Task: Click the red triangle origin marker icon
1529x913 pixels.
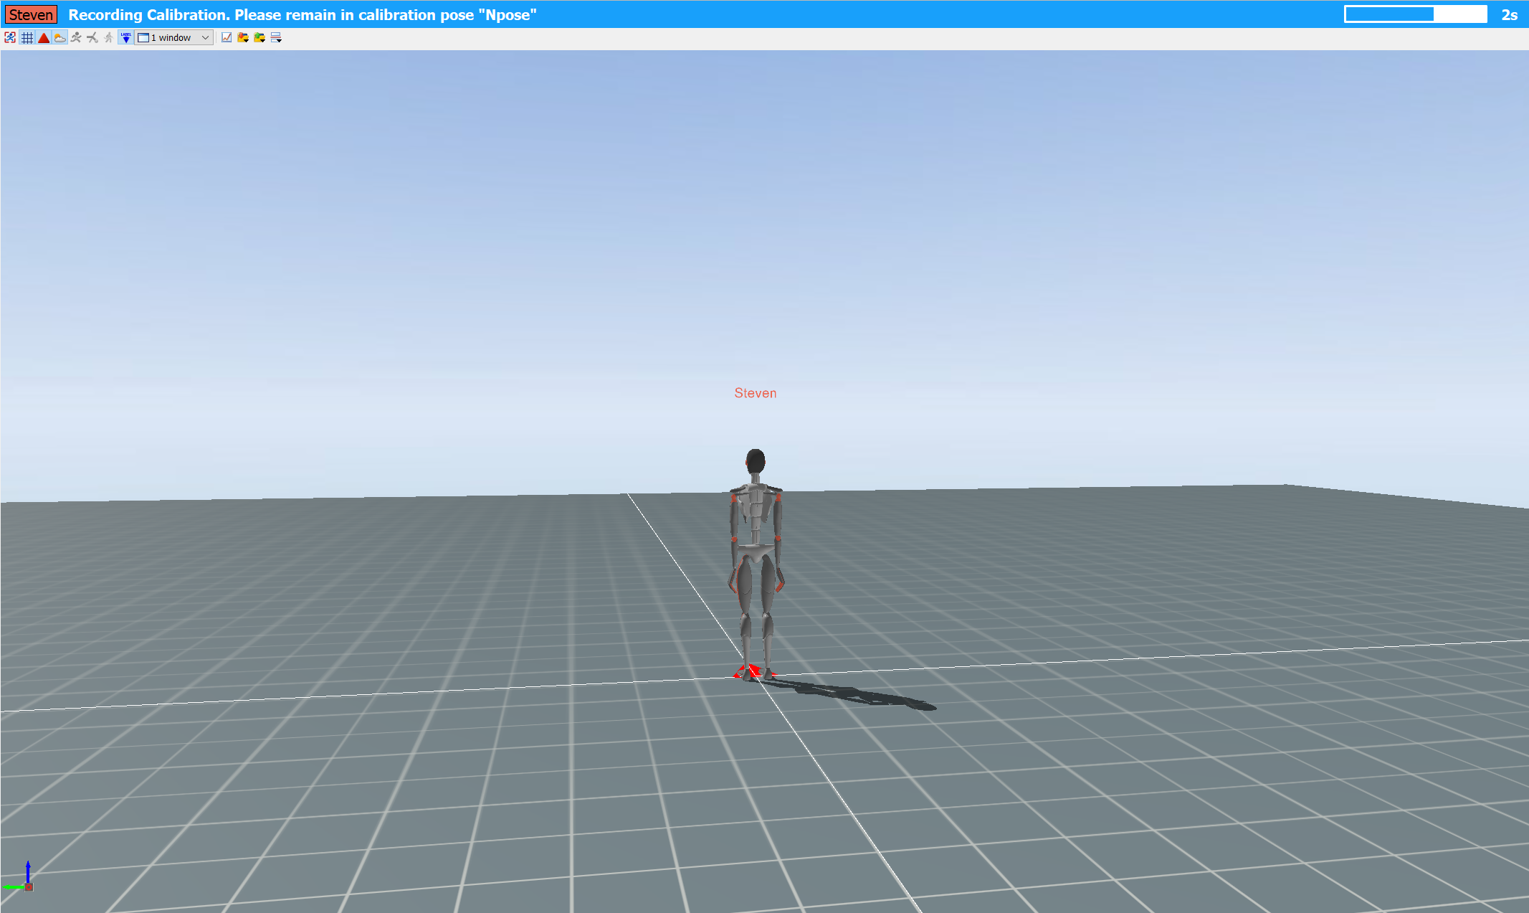Action: click(44, 37)
